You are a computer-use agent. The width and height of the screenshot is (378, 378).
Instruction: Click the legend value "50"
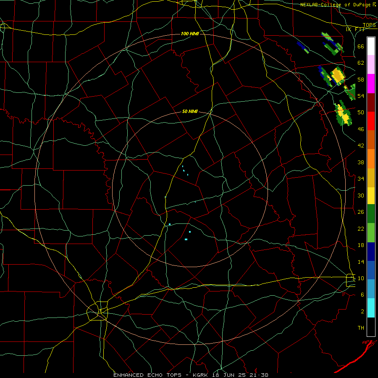point(361,113)
